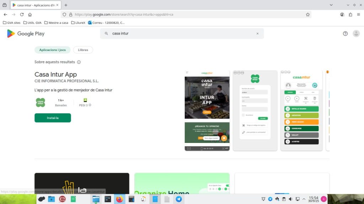This screenshot has width=364, height=204.
Task: Open the Firefox hamburger application menu
Action: pos(359,15)
